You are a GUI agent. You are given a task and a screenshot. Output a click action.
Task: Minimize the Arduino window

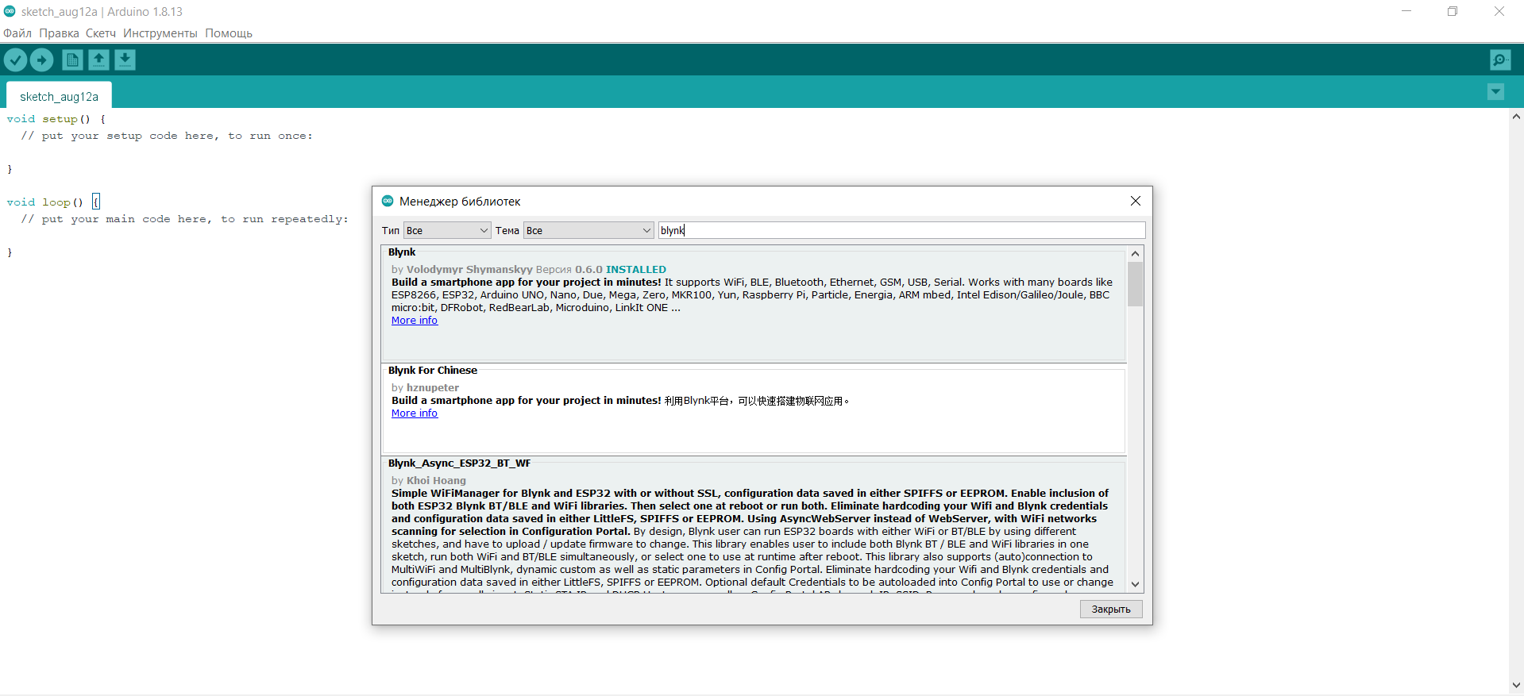(x=1406, y=11)
